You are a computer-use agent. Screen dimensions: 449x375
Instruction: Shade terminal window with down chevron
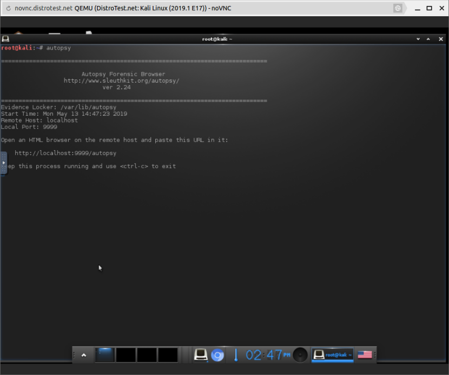(x=418, y=39)
